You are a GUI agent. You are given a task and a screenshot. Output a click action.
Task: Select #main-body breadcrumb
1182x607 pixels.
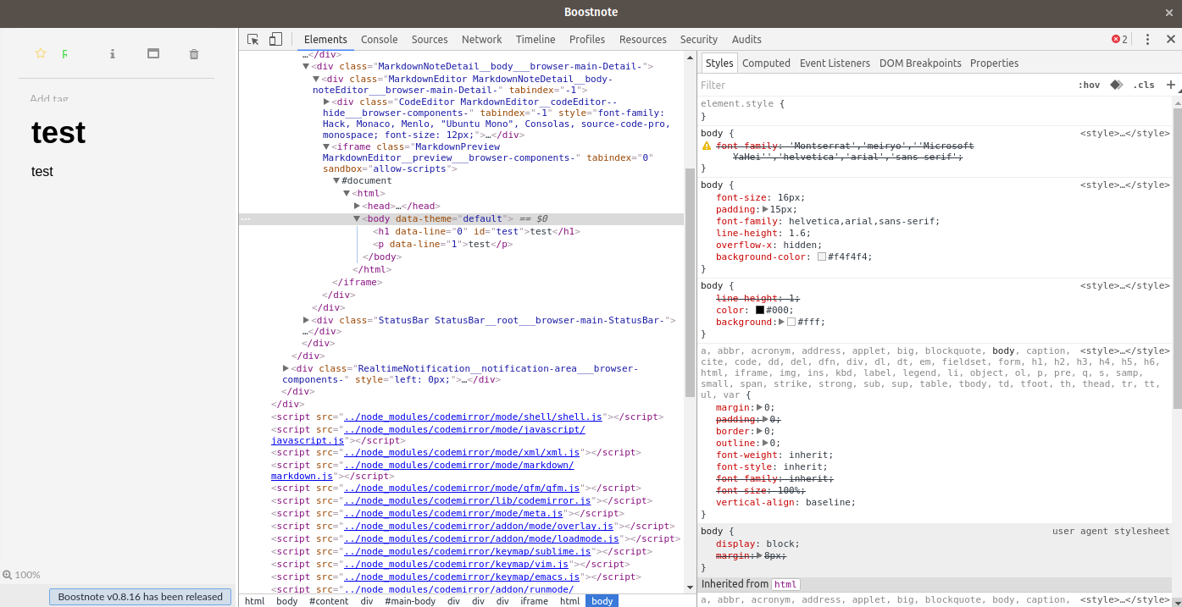pyautogui.click(x=410, y=601)
